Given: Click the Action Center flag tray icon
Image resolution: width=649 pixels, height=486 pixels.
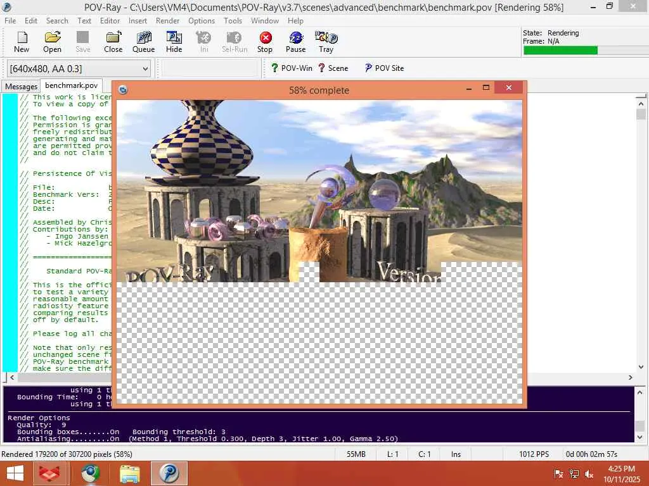Looking at the screenshot, I should [558, 474].
